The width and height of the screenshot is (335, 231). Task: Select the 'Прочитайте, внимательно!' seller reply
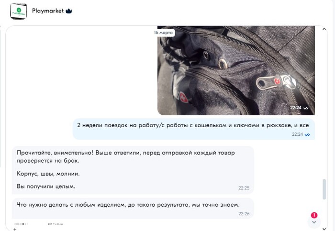[x=133, y=170]
